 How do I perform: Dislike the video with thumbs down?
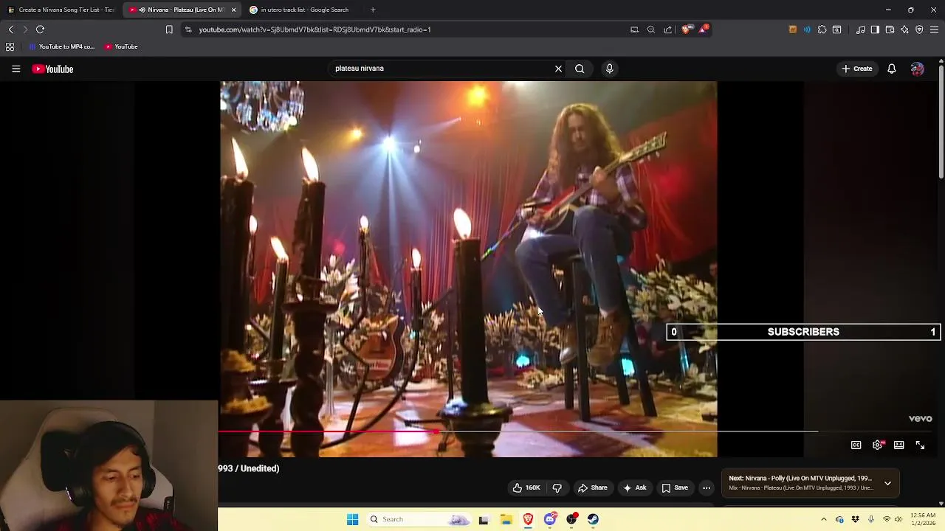557,487
